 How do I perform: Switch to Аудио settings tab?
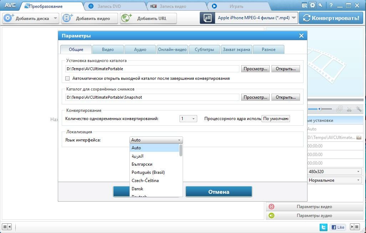(140, 50)
